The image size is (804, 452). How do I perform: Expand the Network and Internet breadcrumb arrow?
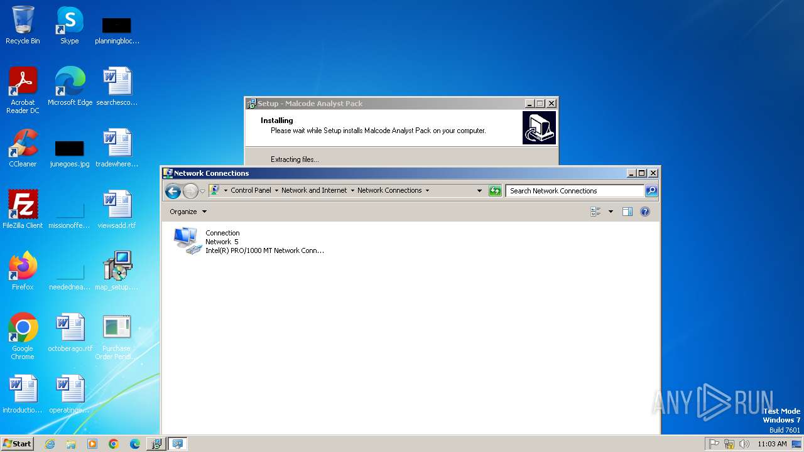pyautogui.click(x=352, y=190)
